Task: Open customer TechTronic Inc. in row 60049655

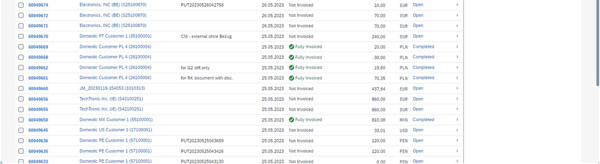Action: click(111, 109)
